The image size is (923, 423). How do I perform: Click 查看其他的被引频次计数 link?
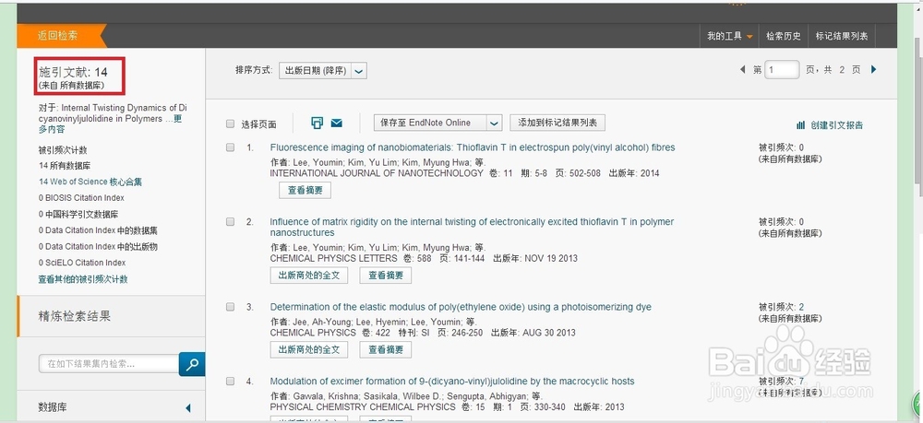83,279
